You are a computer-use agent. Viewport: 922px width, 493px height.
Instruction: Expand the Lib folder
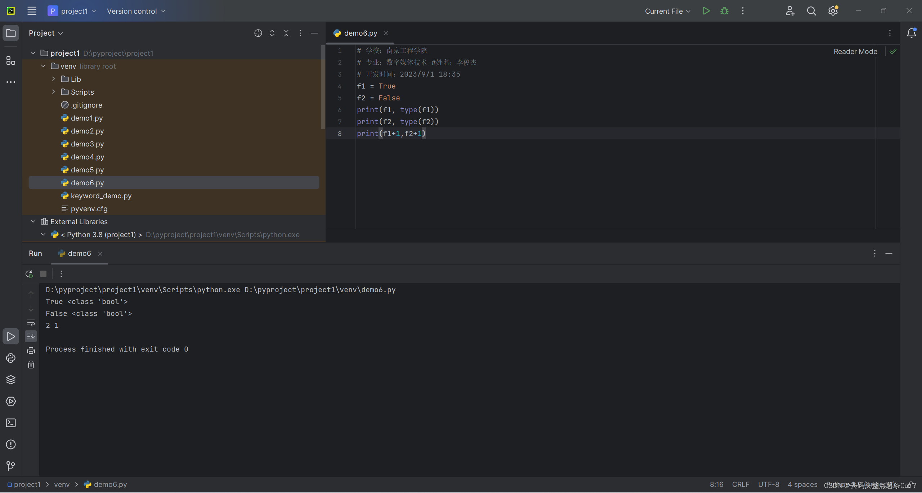53,79
